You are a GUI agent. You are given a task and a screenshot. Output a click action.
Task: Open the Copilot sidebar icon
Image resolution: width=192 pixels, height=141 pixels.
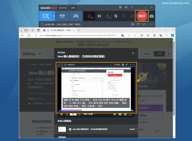pos(173,35)
